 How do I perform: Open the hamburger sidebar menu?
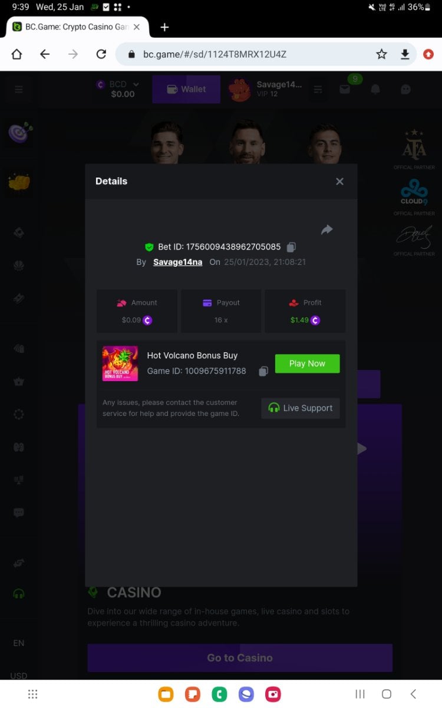point(19,89)
